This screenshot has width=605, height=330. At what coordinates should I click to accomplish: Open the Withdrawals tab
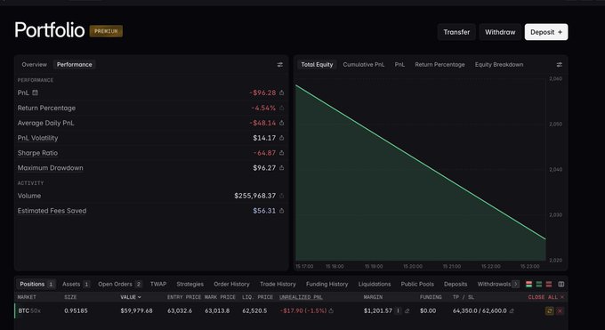click(494, 284)
